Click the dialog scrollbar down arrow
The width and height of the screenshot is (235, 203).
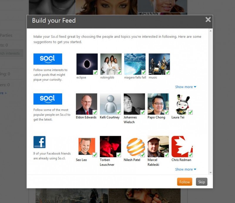(211, 173)
